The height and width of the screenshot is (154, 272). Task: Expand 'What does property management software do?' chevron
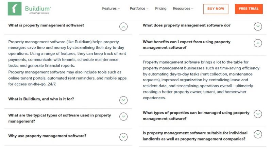pyautogui.click(x=258, y=27)
